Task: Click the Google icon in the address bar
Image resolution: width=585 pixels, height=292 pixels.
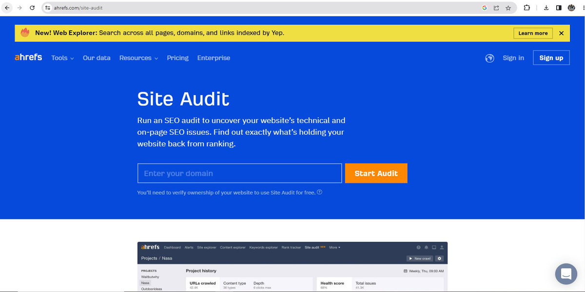Action: click(484, 8)
